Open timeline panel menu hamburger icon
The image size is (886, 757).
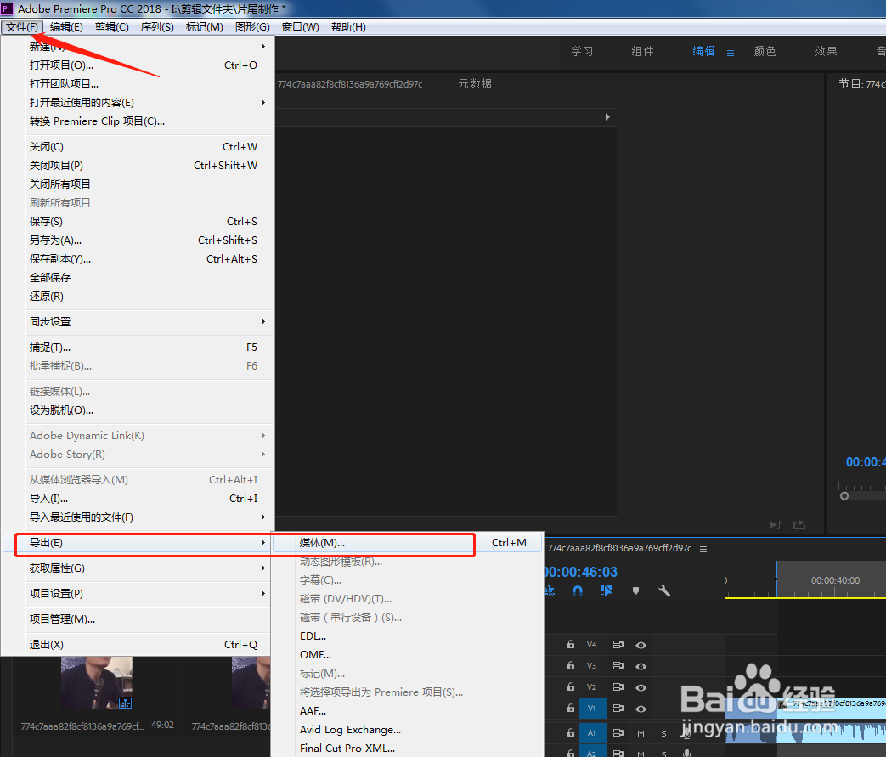coord(703,549)
